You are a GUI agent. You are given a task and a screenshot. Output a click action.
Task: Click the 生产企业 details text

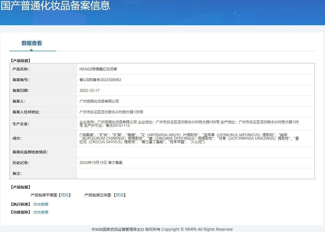189,124
